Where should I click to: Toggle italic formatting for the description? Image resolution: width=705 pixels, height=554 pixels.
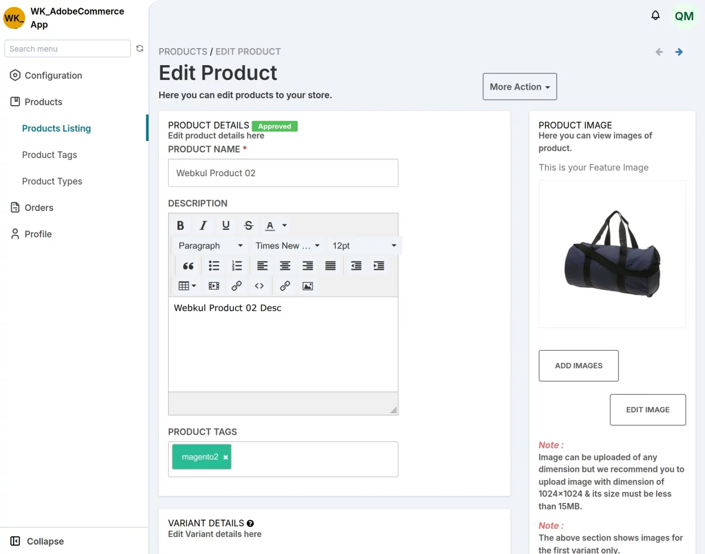click(203, 225)
